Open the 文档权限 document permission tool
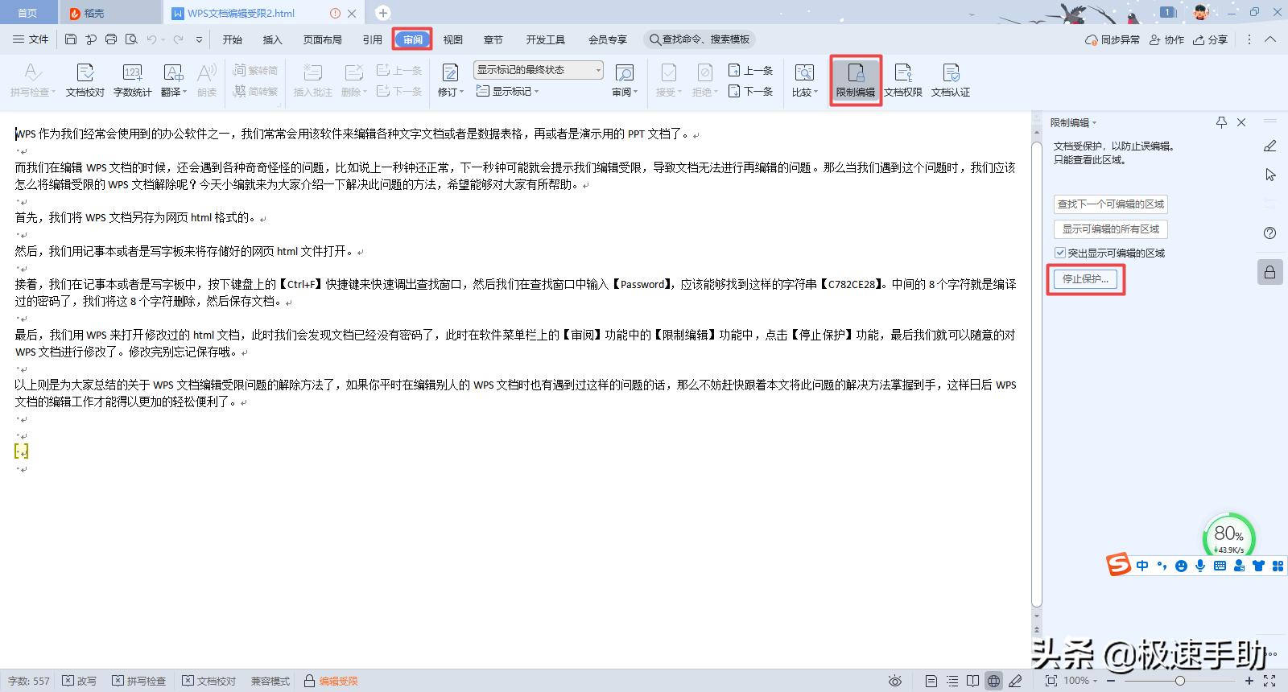Image resolution: width=1288 pixels, height=692 pixels. pyautogui.click(x=903, y=80)
